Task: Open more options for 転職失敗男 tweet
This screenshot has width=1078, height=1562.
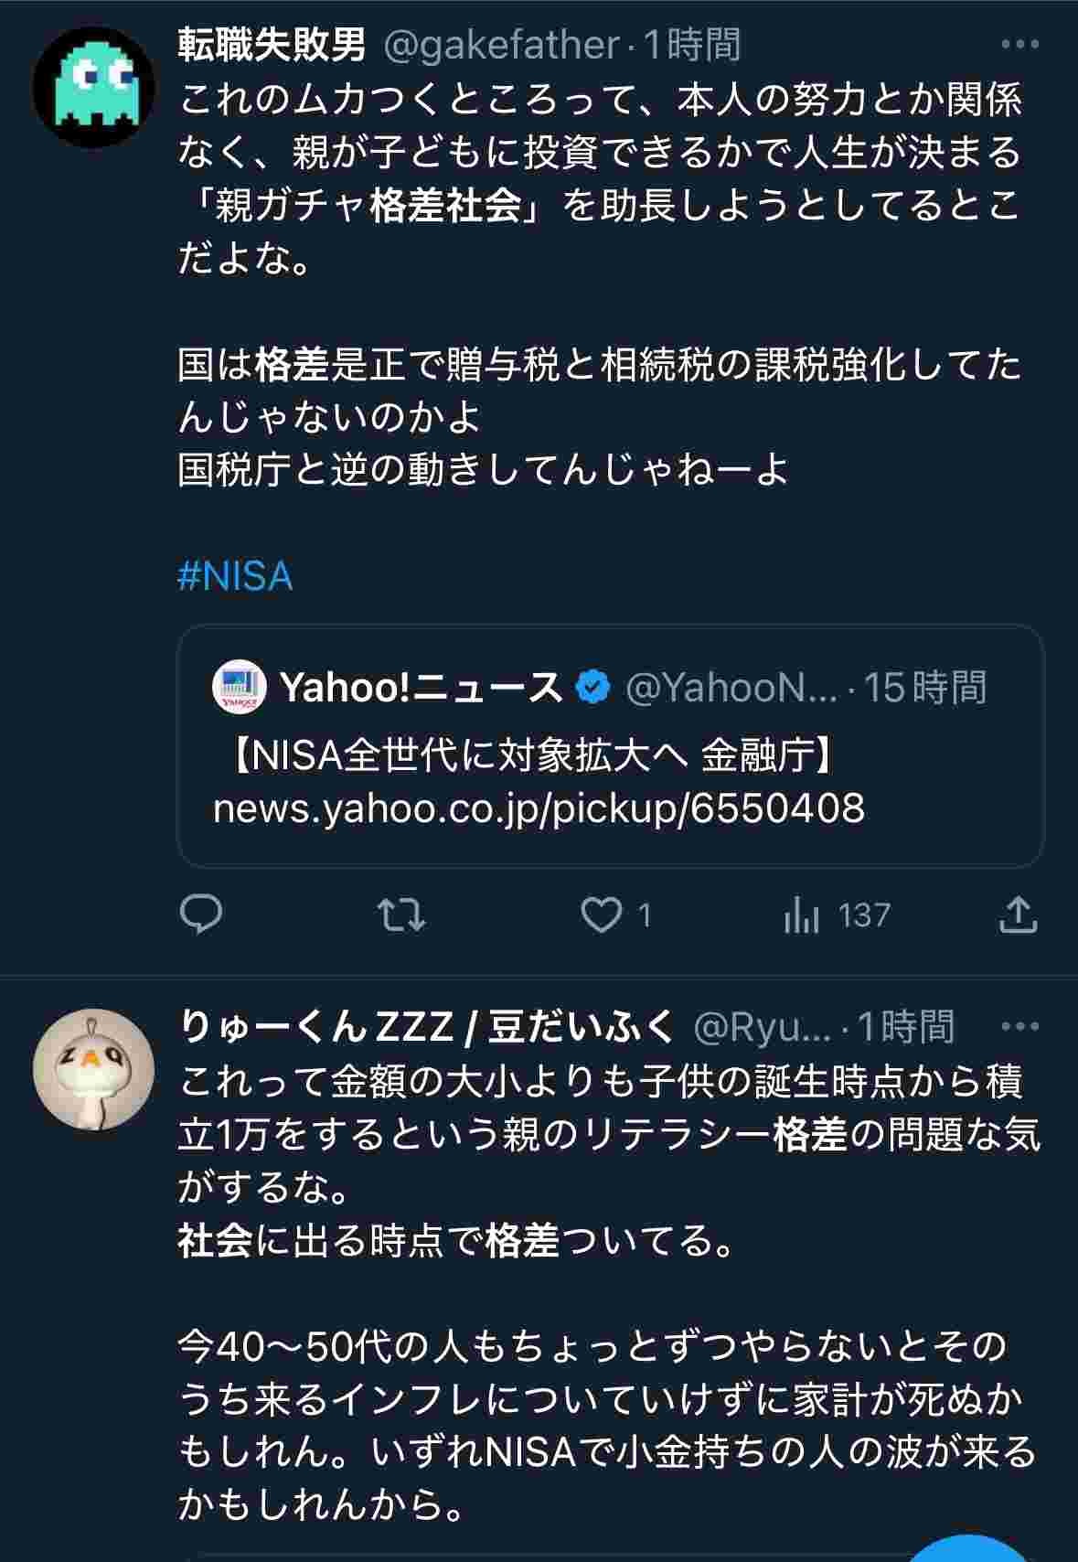Action: (x=1019, y=44)
